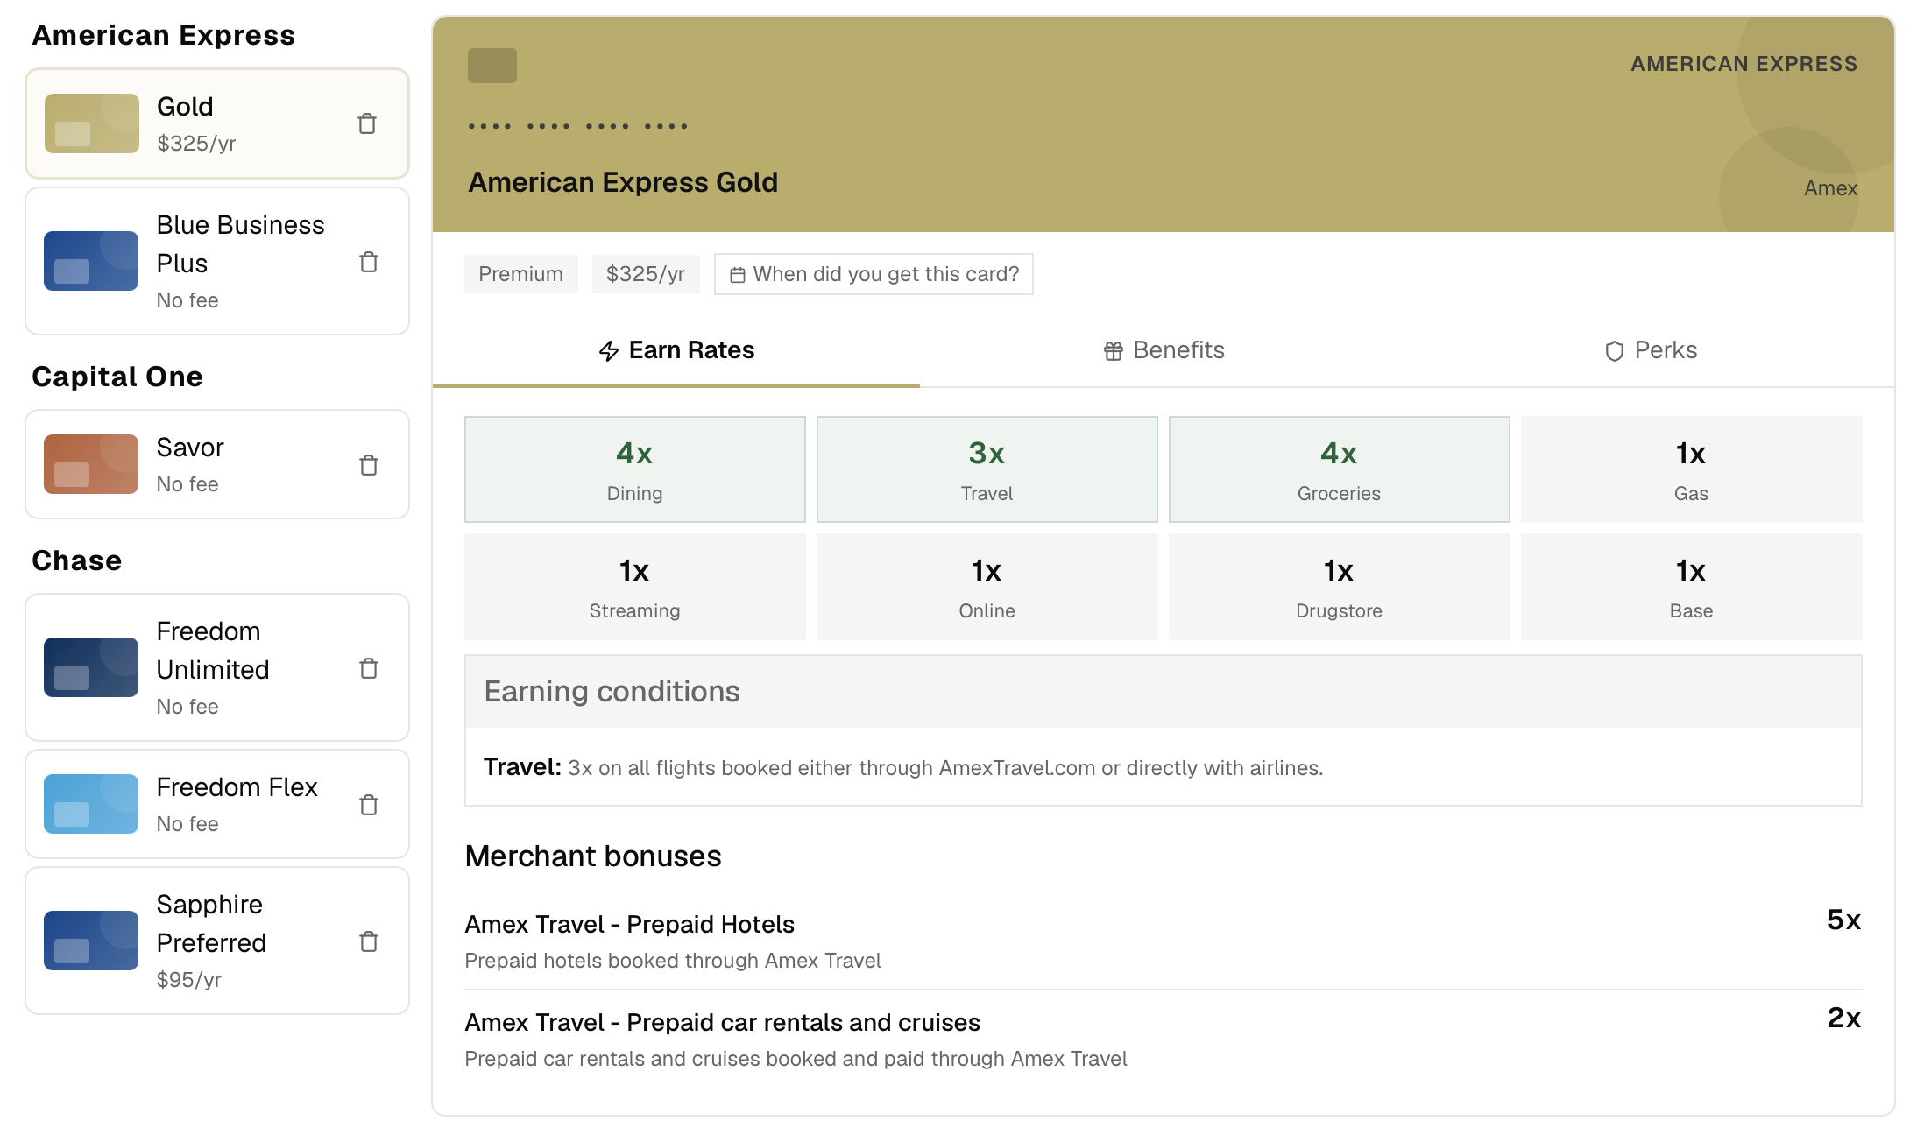Select the 1x Base rate tile

(x=1692, y=587)
